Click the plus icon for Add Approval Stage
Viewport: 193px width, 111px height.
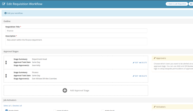(x=65, y=90)
